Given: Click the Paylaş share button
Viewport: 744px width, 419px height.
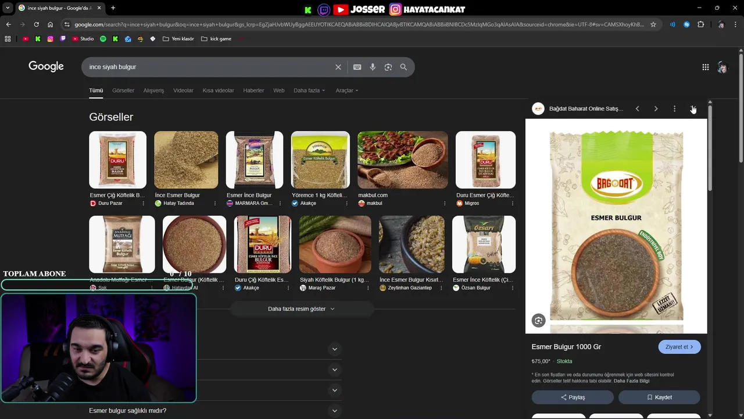Looking at the screenshot, I should [573, 397].
